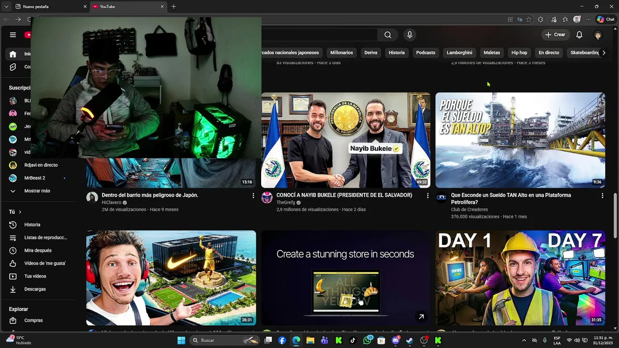Add page to favorites with star icon
This screenshot has width=619, height=348.
pos(529,19)
